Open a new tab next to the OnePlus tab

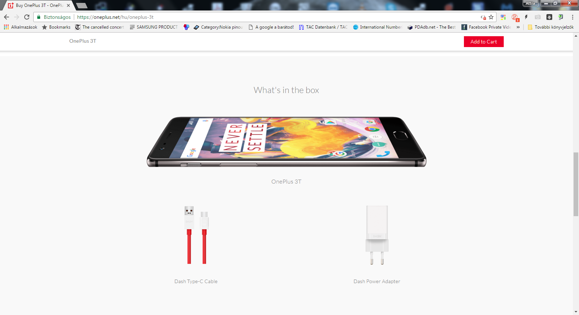pyautogui.click(x=82, y=5)
